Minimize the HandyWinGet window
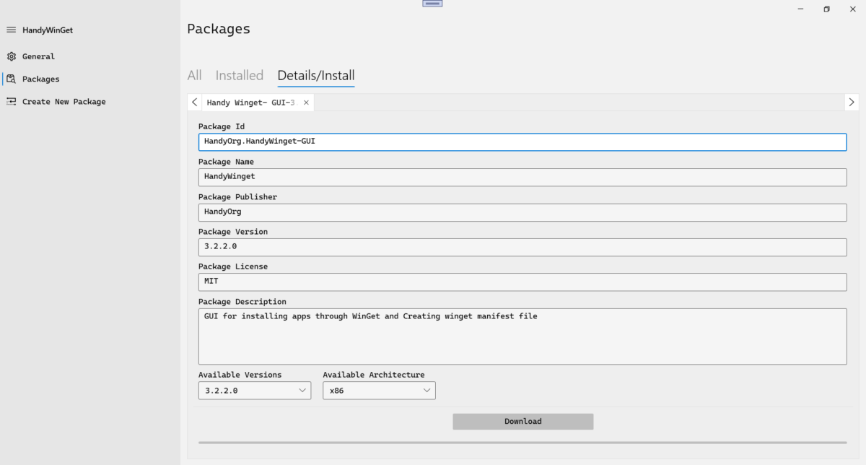 (801, 9)
